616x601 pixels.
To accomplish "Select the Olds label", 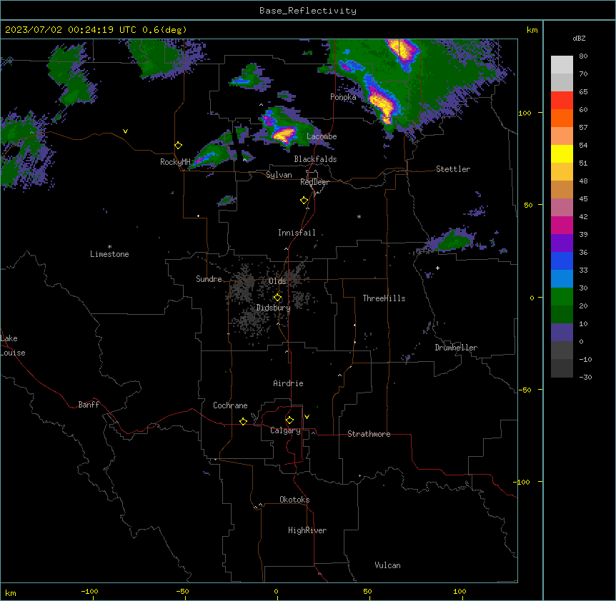I will 277,281.
